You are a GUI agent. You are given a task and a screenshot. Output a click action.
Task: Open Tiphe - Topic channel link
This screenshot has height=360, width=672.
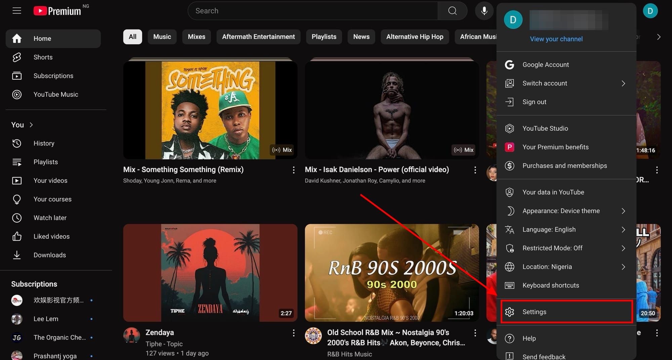(x=164, y=344)
